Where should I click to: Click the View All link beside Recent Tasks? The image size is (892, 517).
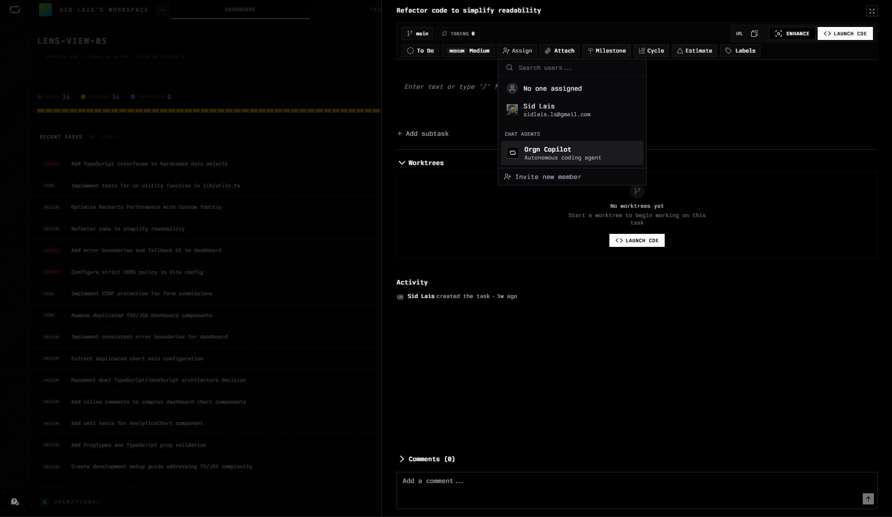coord(113,137)
